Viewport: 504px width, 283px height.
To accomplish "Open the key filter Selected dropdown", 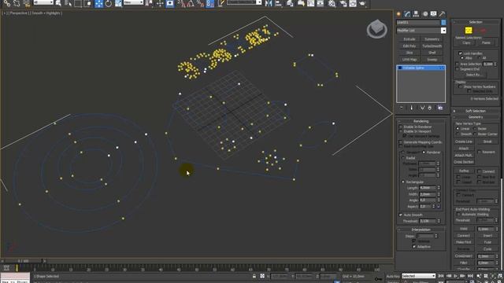I will coord(418,276).
